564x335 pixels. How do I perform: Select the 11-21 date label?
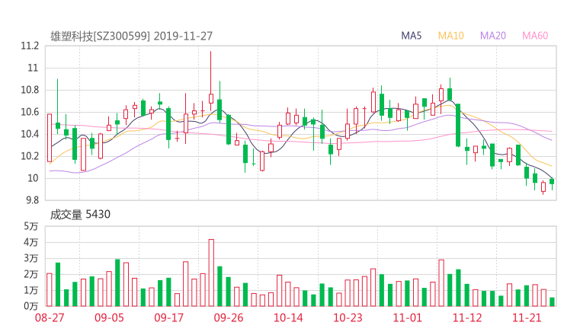click(x=526, y=317)
